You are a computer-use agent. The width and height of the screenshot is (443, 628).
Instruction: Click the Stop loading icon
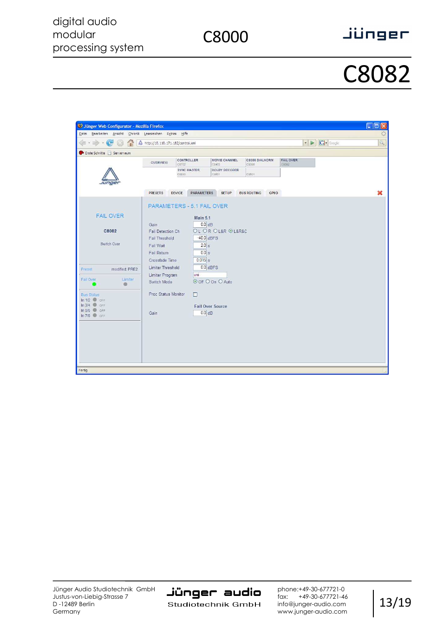120,143
